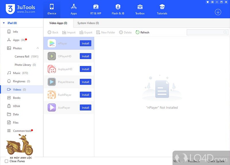Select Files in the sidebar
Viewport: 230px width, 165px height.
[22, 123]
